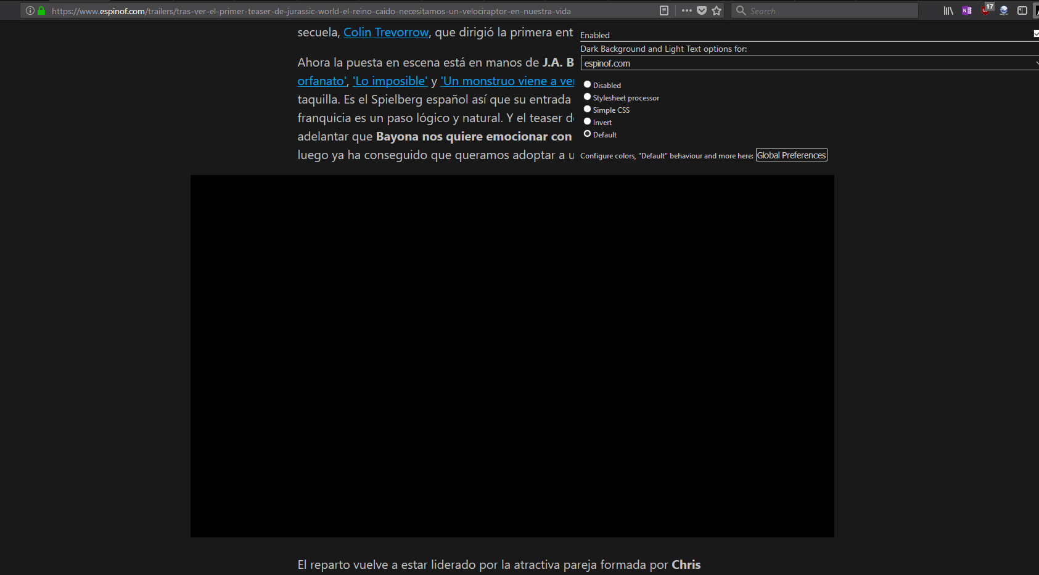The image size is (1039, 575).
Task: Click the embedded black video player
Action: coord(512,356)
